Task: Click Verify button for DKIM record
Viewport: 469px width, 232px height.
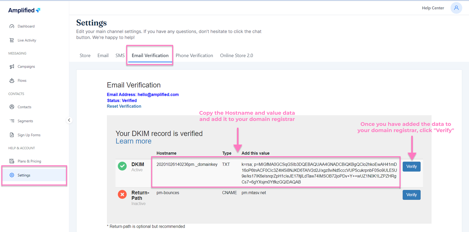Action: (411, 166)
